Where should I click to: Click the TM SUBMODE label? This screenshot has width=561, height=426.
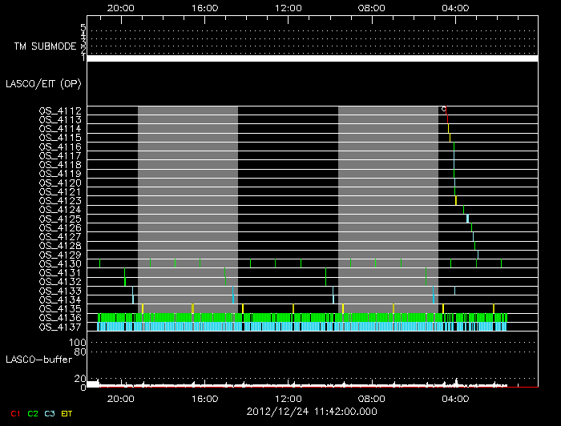[x=44, y=46]
